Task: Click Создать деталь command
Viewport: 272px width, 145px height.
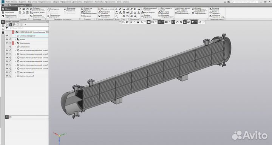Action: [x=37, y=13]
